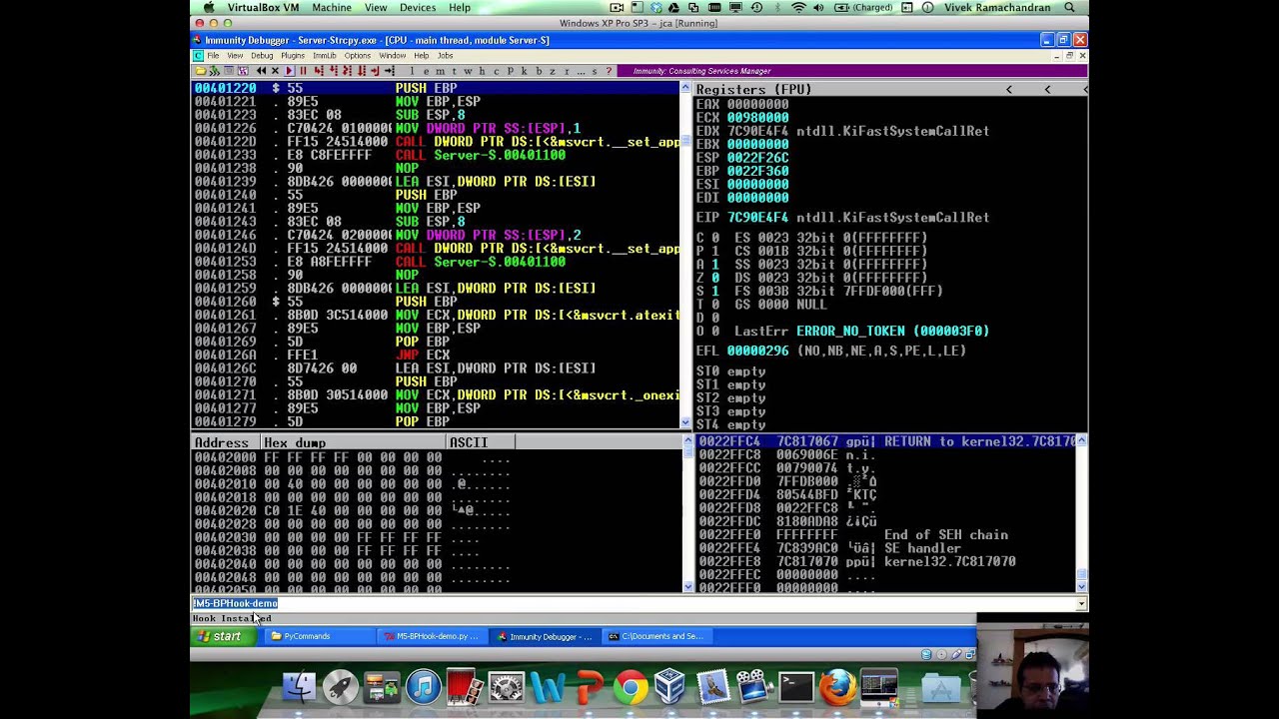1279x719 pixels.
Task: Switch to M5-BPHook-demo.py taskbar item
Action: coord(434,636)
